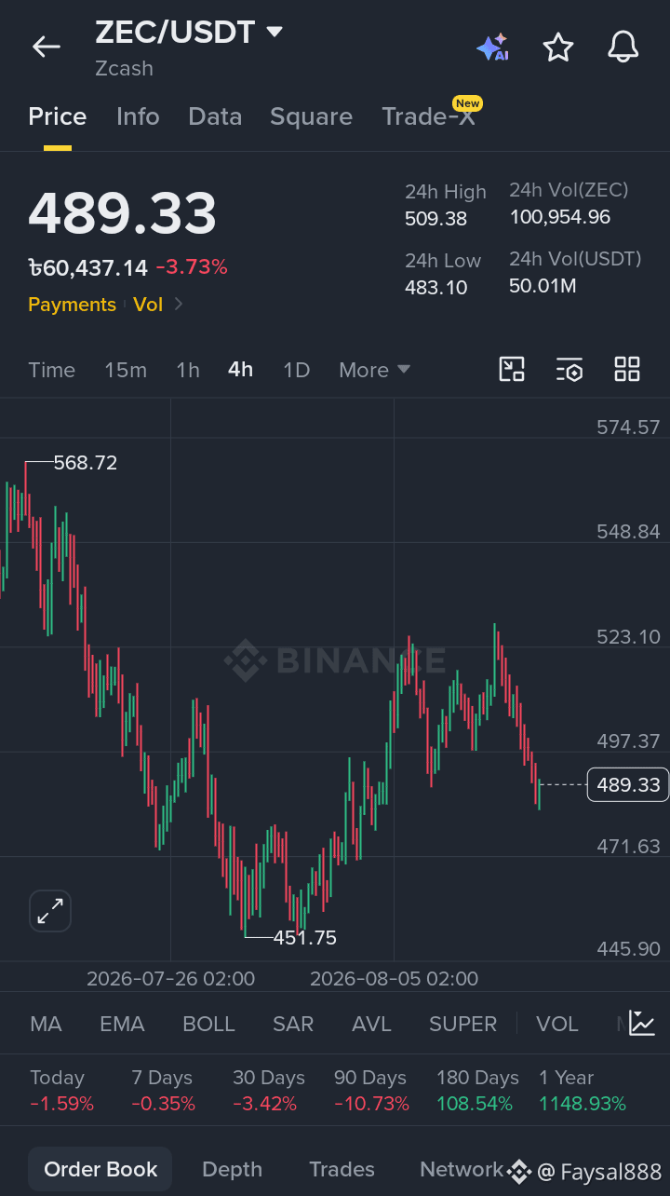Select the 1h chart interval

pos(188,370)
